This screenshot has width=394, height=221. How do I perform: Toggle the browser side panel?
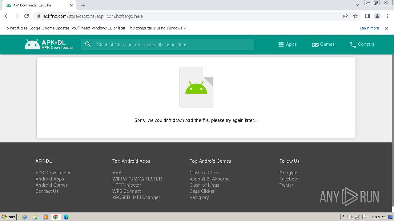point(367,16)
